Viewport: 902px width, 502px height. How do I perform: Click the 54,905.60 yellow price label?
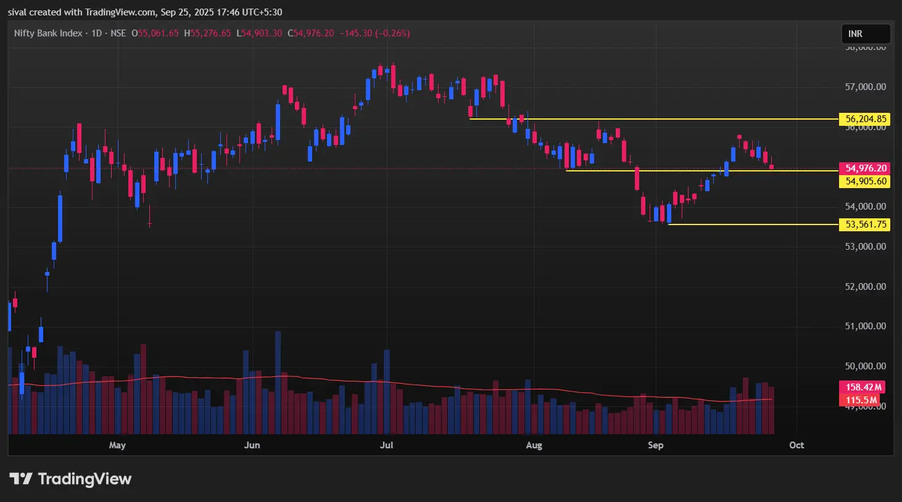(866, 181)
